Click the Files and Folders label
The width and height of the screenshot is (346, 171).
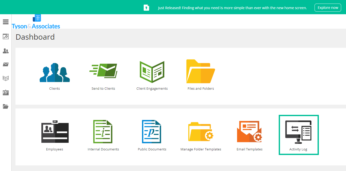[201, 89]
